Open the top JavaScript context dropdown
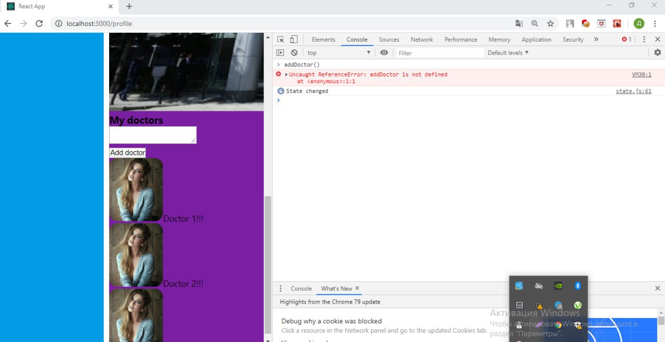665x342 pixels. coord(339,52)
